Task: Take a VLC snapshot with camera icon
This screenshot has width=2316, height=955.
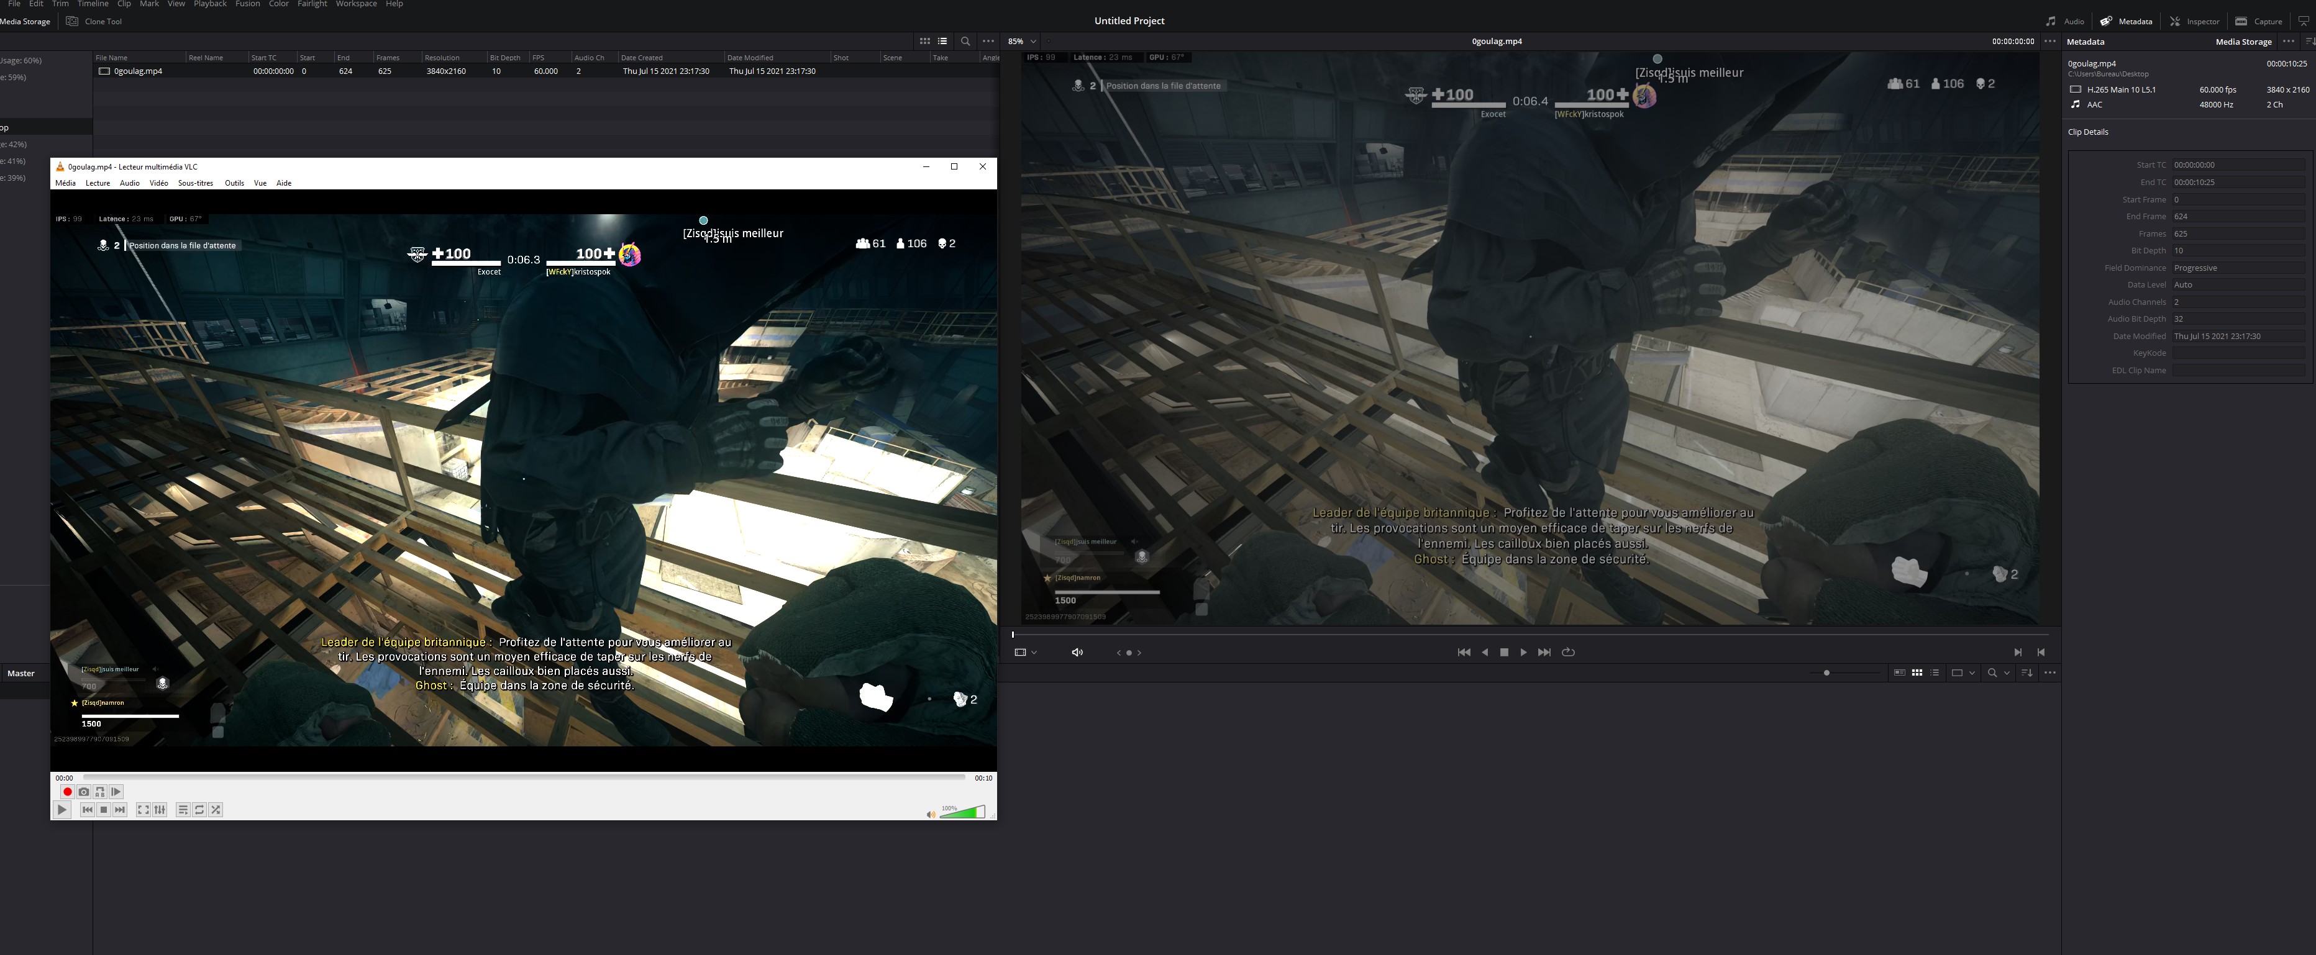Action: pos(84,792)
